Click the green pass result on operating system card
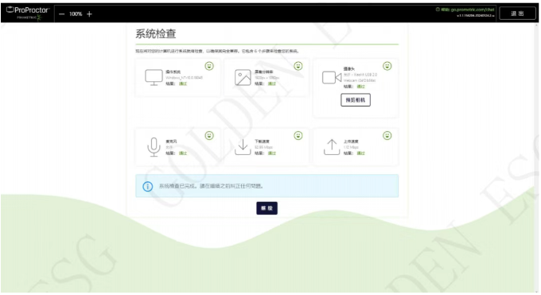541x295 pixels. [183, 83]
